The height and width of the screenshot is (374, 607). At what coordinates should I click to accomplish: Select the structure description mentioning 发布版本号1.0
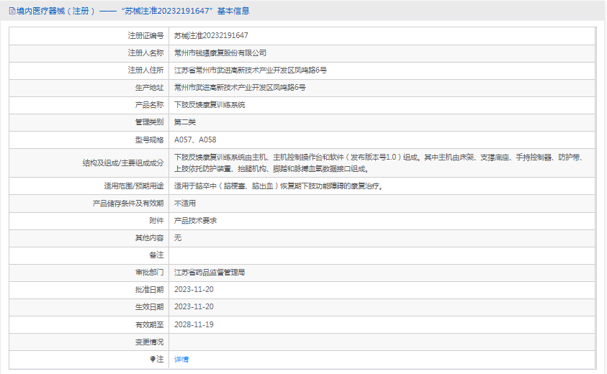379,163
